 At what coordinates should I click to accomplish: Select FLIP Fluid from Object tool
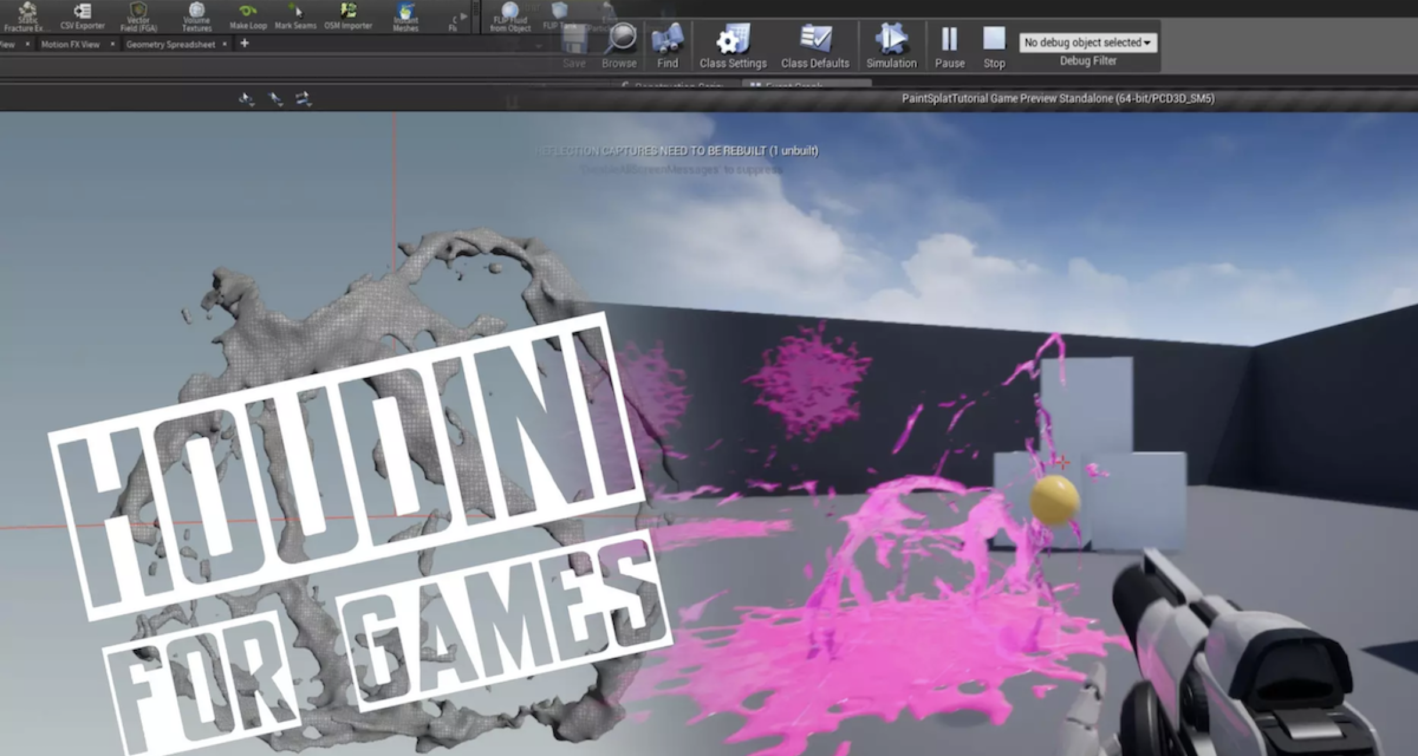(510, 16)
